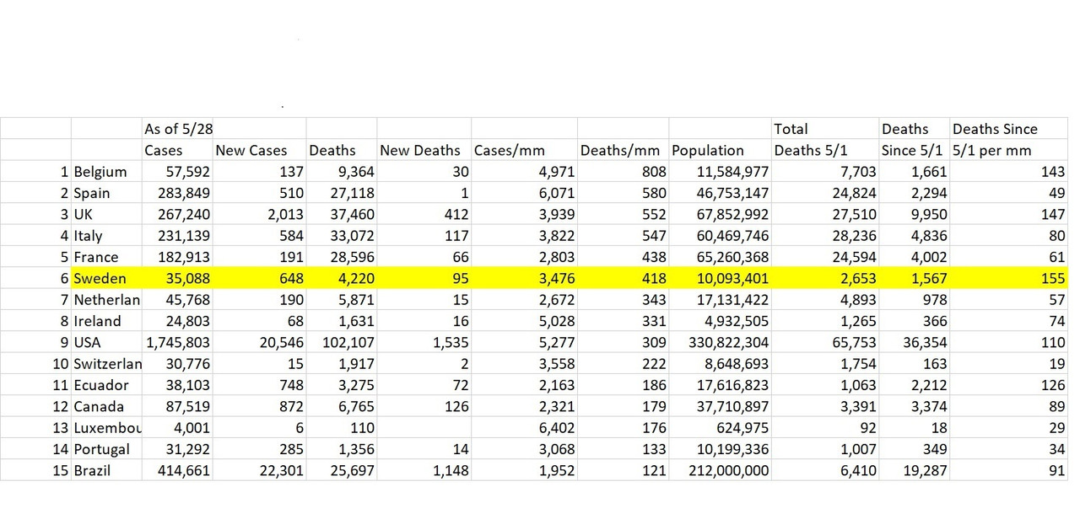Click the Canada country cell
The height and width of the screenshot is (519, 1080).
point(106,406)
